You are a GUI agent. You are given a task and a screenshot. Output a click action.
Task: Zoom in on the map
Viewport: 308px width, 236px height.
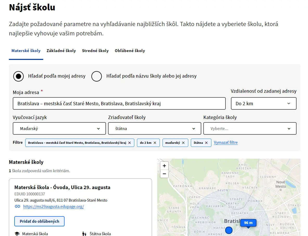(164, 166)
